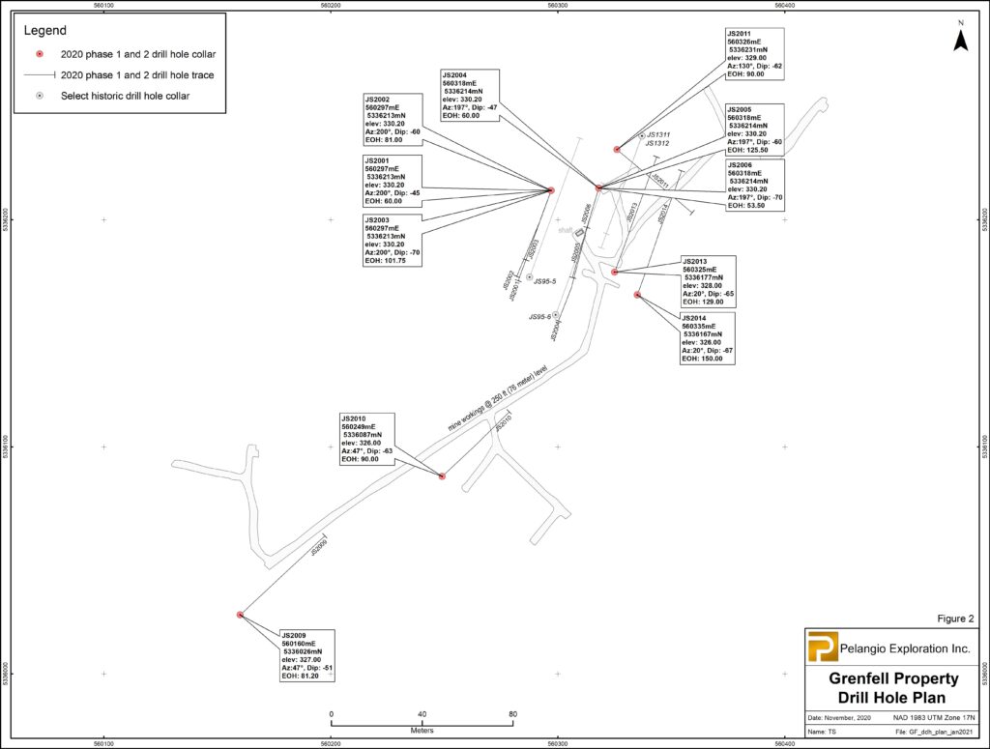Viewport: 990px width, 749px height.
Task: Open the JS2010 drill hole info box
Action: coord(366,440)
